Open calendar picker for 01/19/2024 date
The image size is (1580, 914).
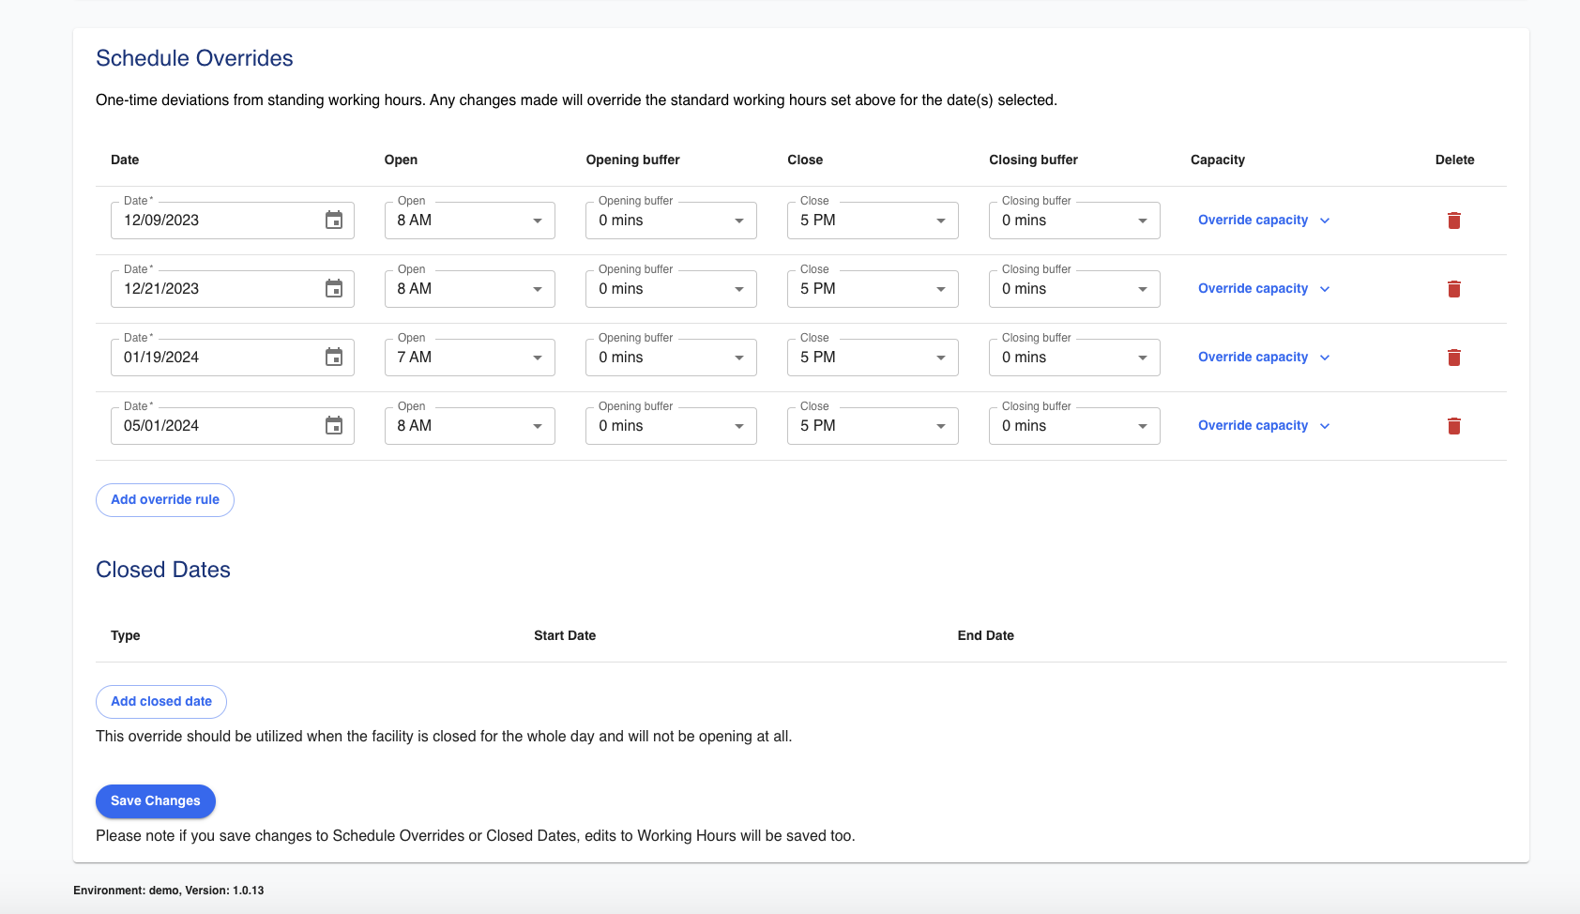334,358
